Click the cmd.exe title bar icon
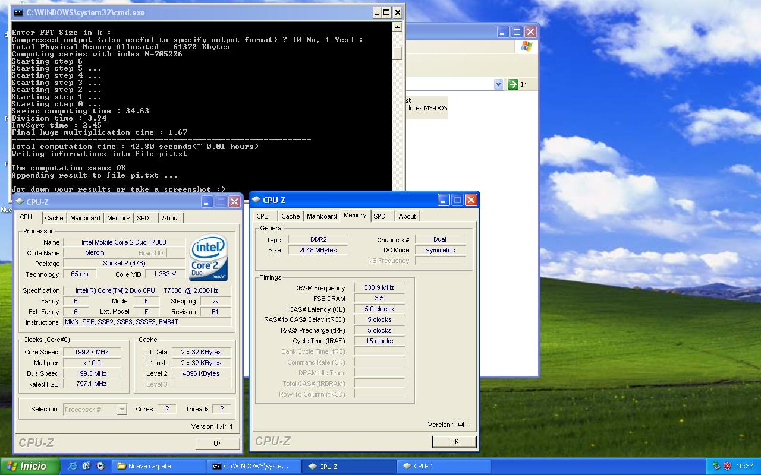761x475 pixels. point(18,12)
